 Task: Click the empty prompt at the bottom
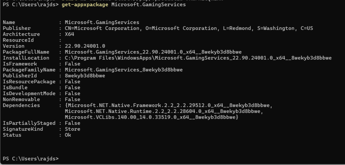31,158
